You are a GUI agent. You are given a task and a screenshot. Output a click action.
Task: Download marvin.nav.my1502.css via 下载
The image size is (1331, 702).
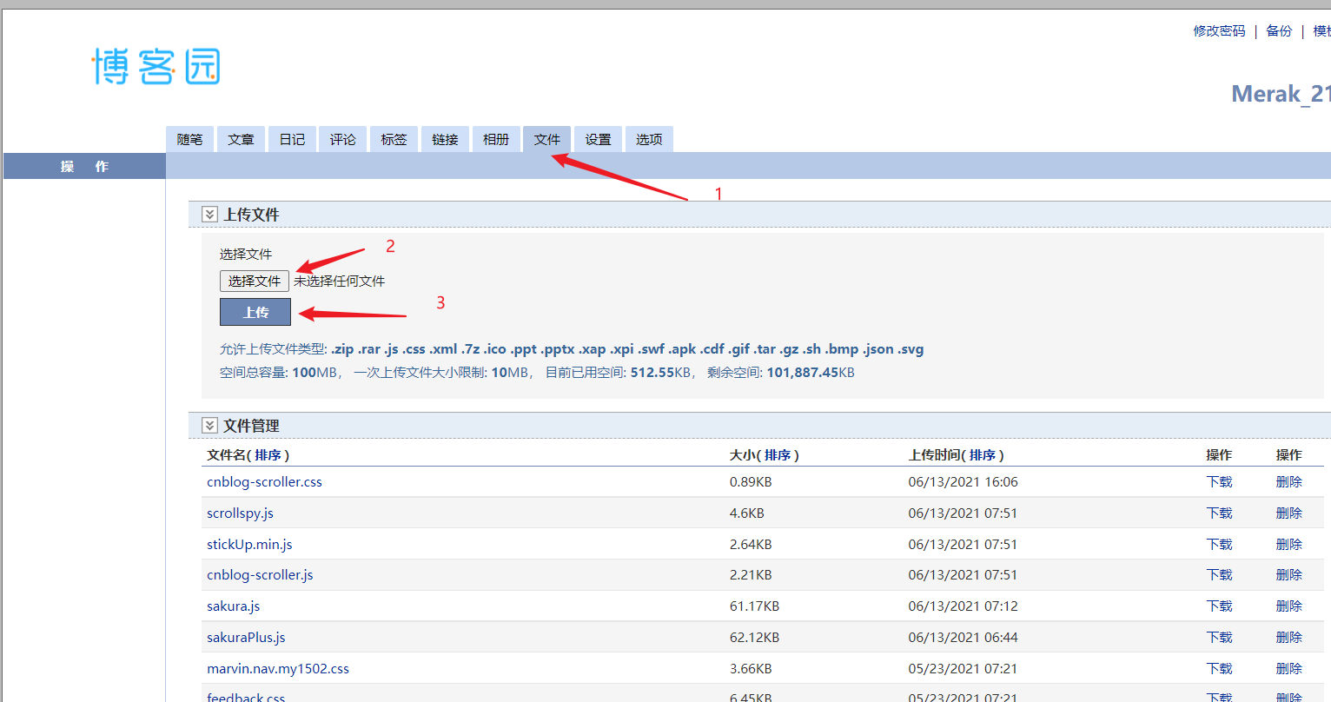click(x=1219, y=668)
